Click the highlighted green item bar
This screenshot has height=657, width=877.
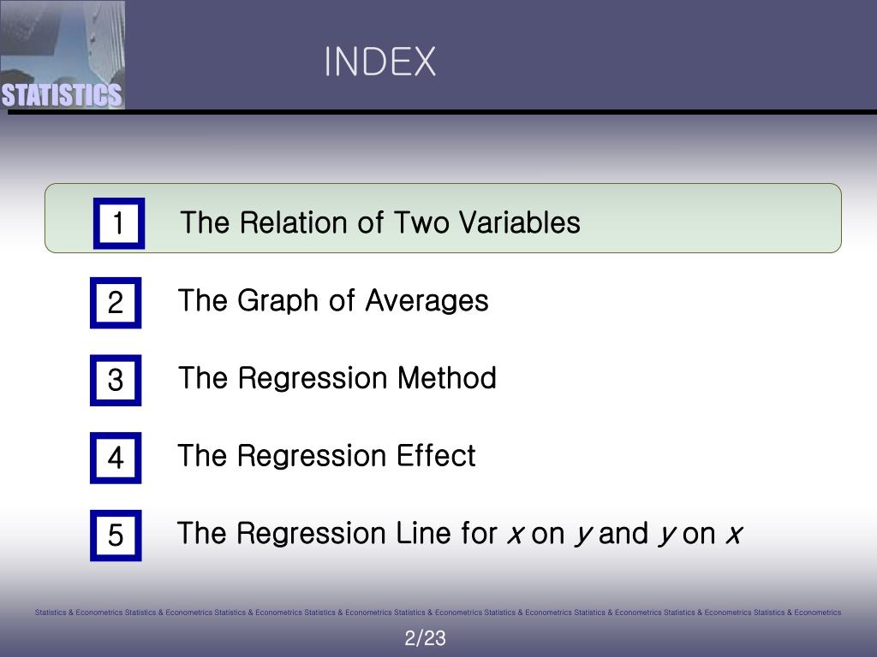[x=443, y=218]
